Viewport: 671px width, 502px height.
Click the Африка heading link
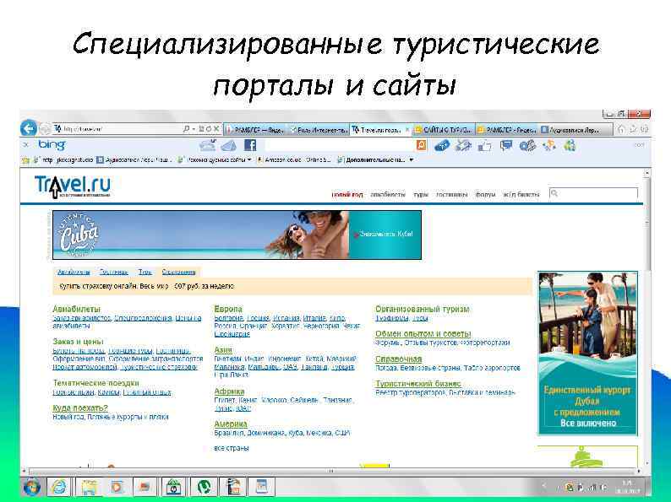[x=229, y=391]
